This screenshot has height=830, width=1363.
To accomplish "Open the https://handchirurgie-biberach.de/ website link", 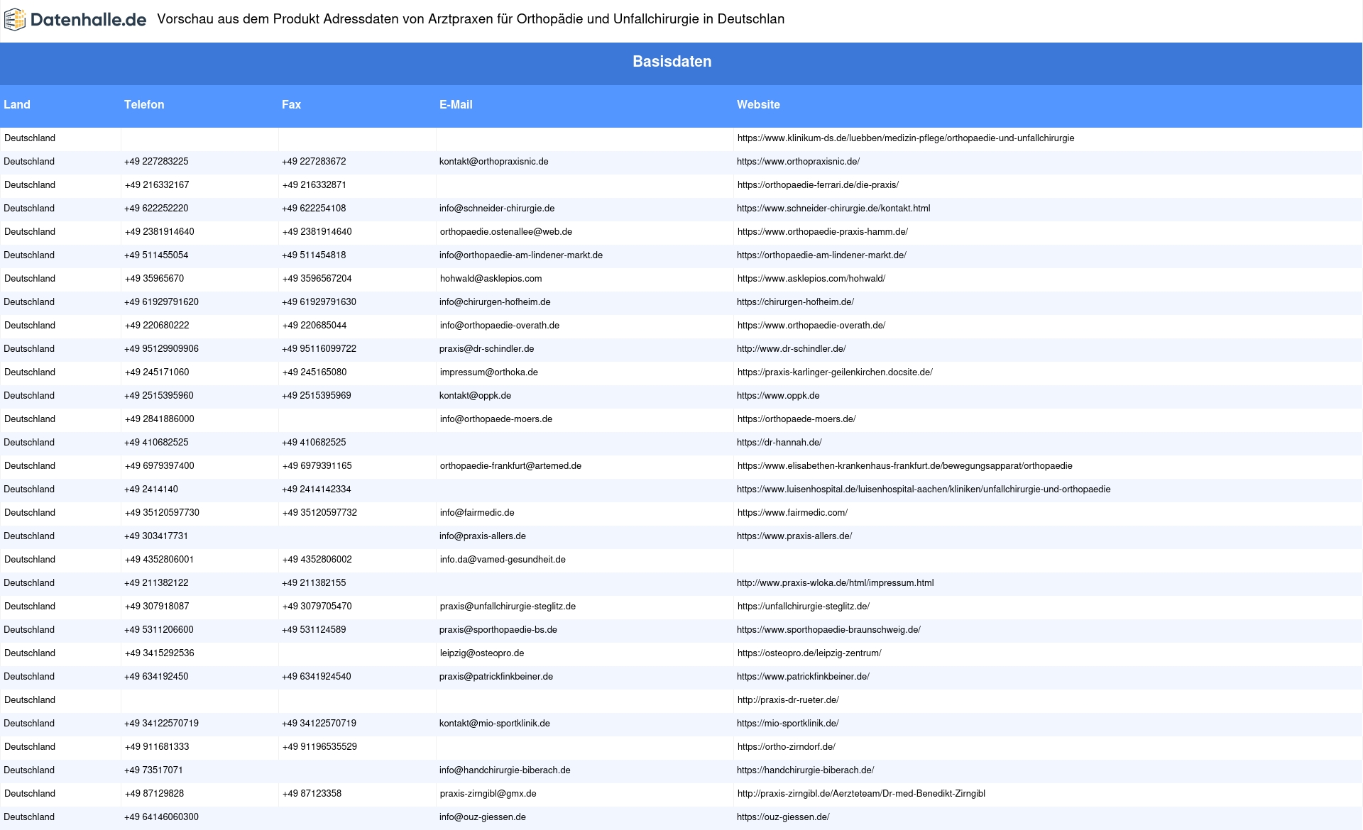I will [x=806, y=770].
